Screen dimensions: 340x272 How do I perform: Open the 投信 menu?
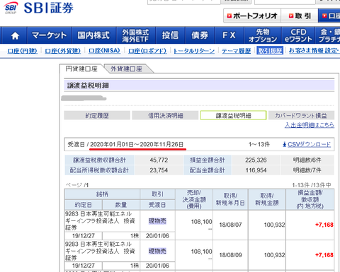[x=170, y=35]
